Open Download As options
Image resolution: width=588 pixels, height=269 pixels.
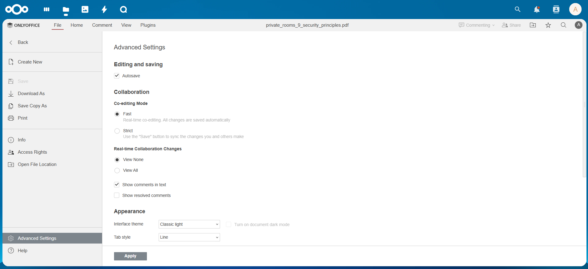(52, 94)
